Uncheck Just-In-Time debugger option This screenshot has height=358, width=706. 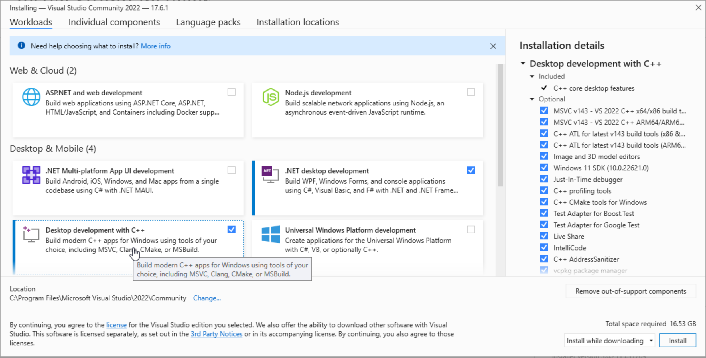[x=544, y=179]
